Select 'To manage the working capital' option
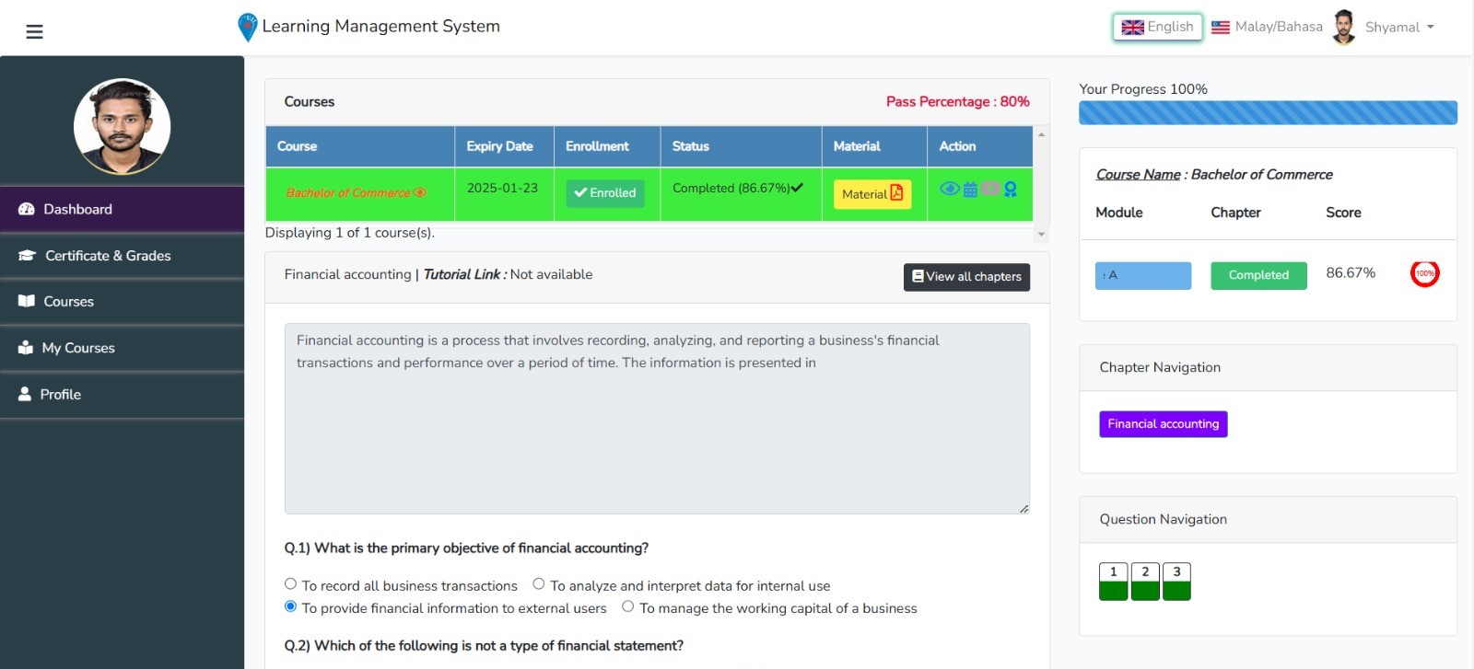Image resolution: width=1474 pixels, height=669 pixels. pyautogui.click(x=628, y=606)
